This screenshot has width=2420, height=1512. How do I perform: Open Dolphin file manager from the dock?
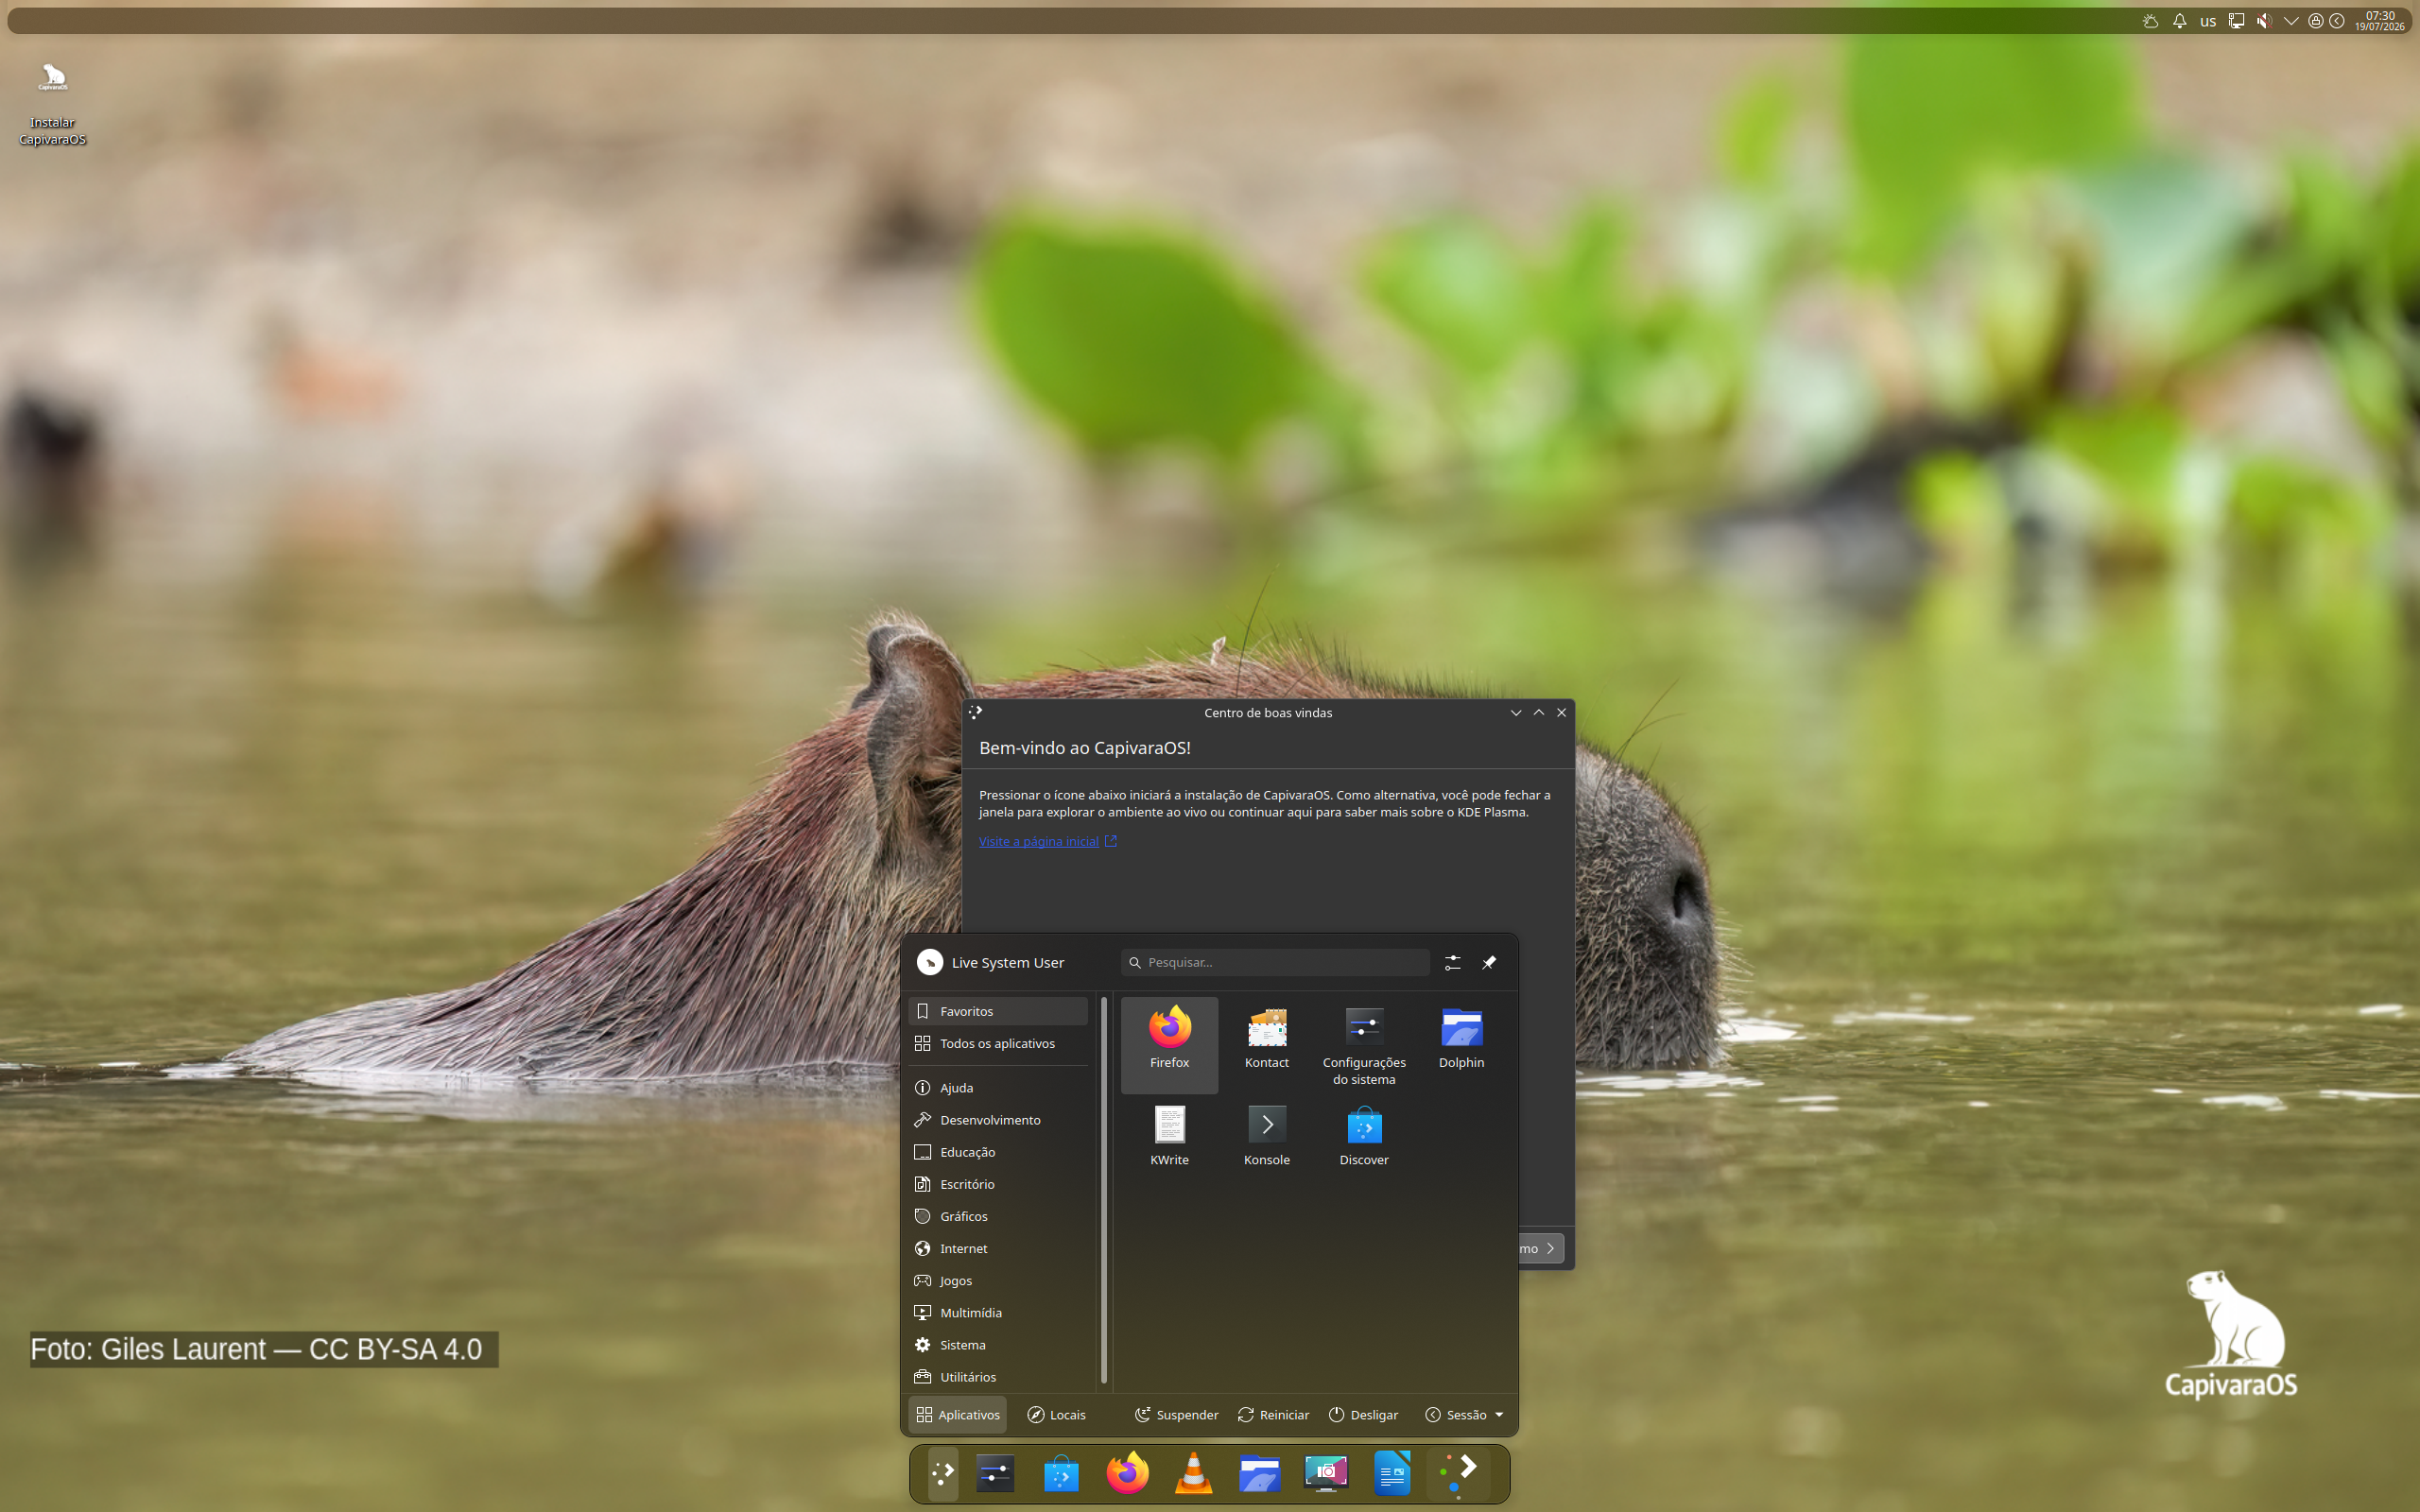coord(1260,1473)
